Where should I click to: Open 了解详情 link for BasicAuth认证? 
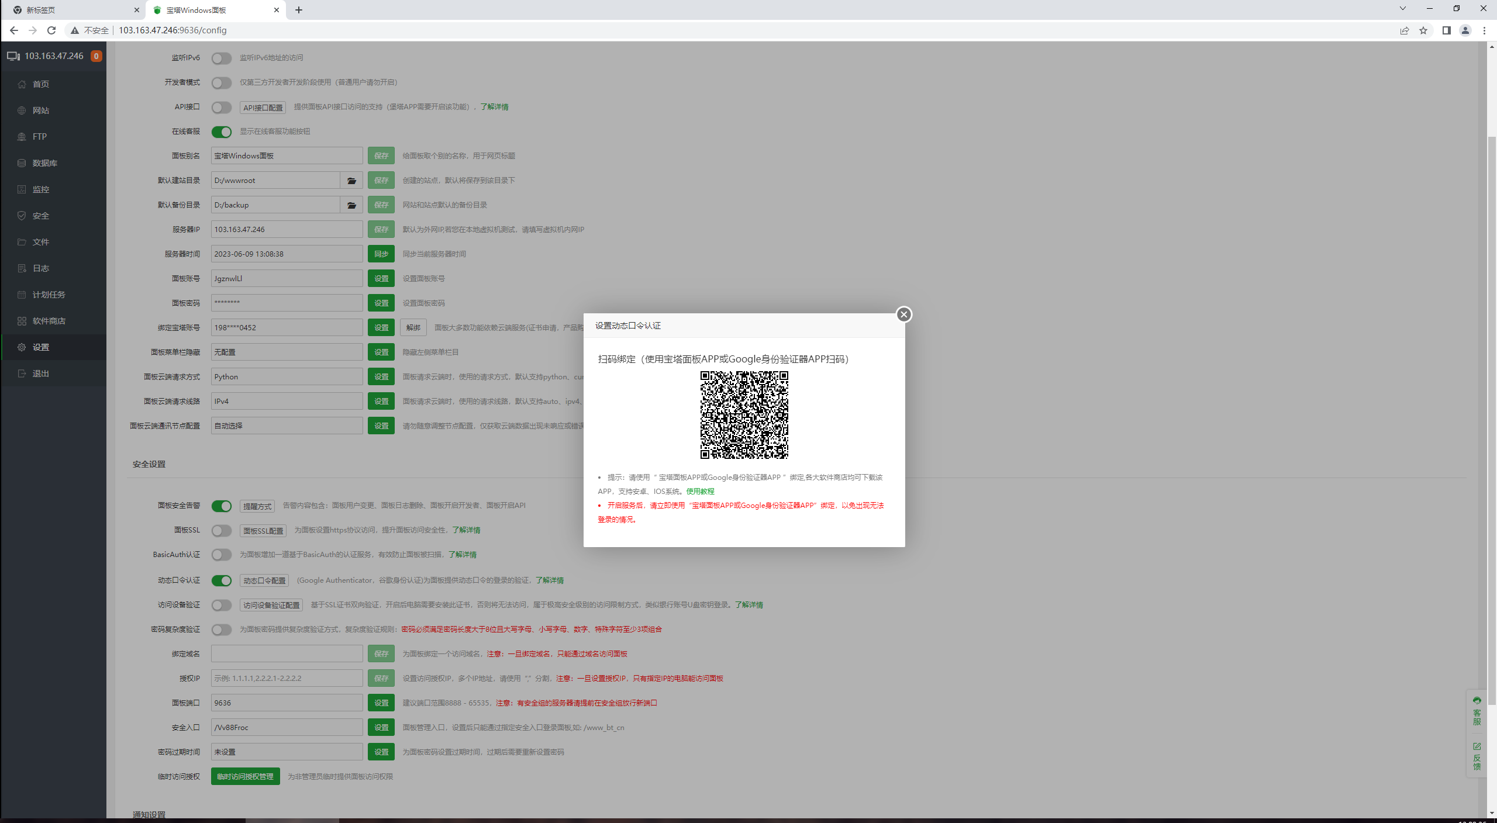point(463,555)
